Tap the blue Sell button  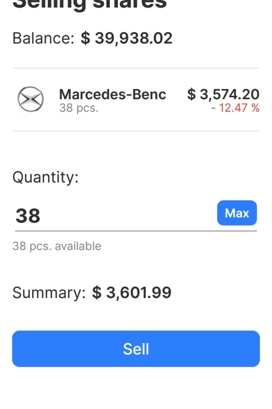(x=136, y=349)
